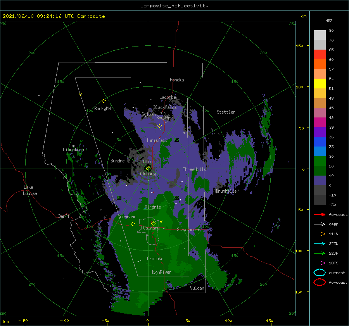Click the Strathmore city label
The height and width of the screenshot is (326, 349).
pyautogui.click(x=188, y=229)
